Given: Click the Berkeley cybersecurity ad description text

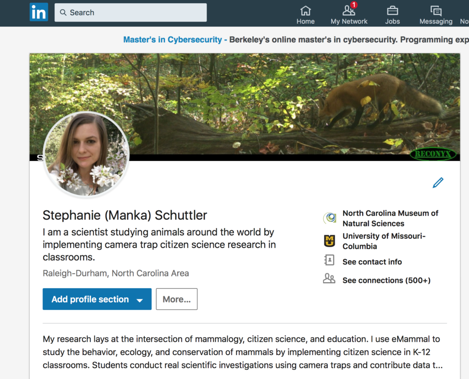Looking at the screenshot, I should tap(349, 39).
